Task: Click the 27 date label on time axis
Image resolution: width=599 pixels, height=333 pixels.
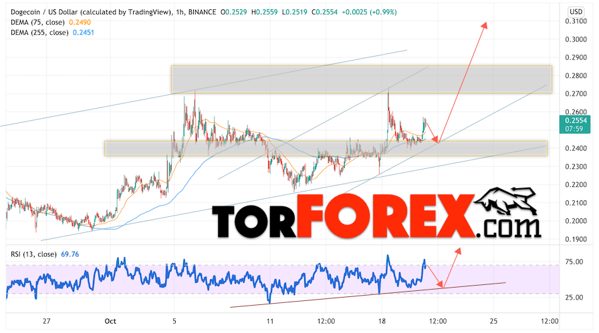Action: [46, 321]
